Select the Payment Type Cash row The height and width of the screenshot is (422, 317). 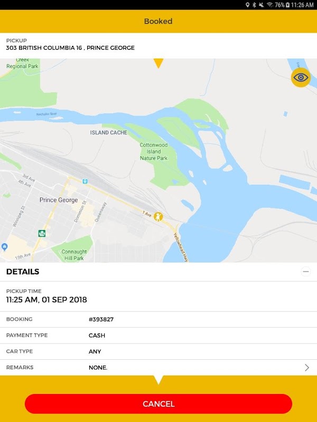coord(158,335)
